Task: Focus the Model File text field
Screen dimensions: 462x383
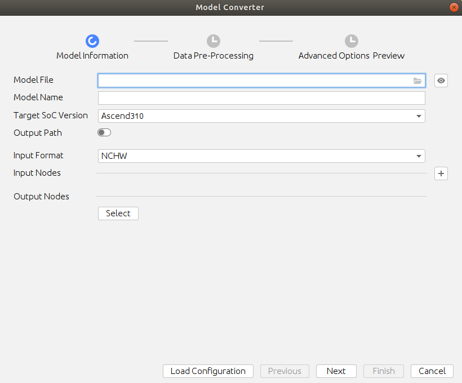Action: [x=254, y=81]
